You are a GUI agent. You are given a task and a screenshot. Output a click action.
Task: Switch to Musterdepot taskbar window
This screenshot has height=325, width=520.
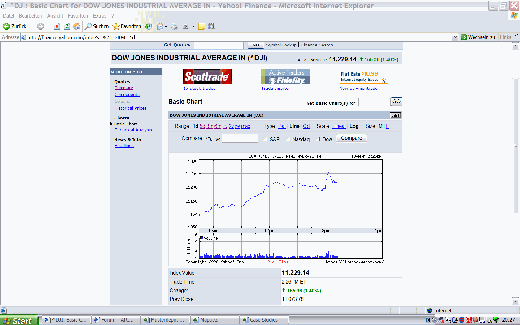(x=165, y=320)
